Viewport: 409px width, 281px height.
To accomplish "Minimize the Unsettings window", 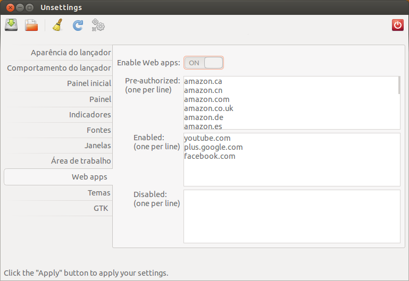I will (x=20, y=7).
